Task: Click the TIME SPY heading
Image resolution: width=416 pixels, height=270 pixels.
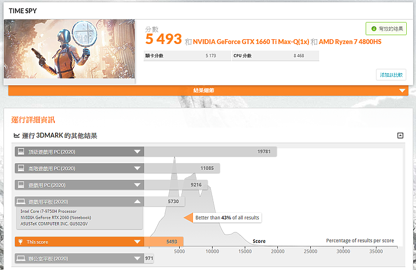Action: click(x=23, y=11)
